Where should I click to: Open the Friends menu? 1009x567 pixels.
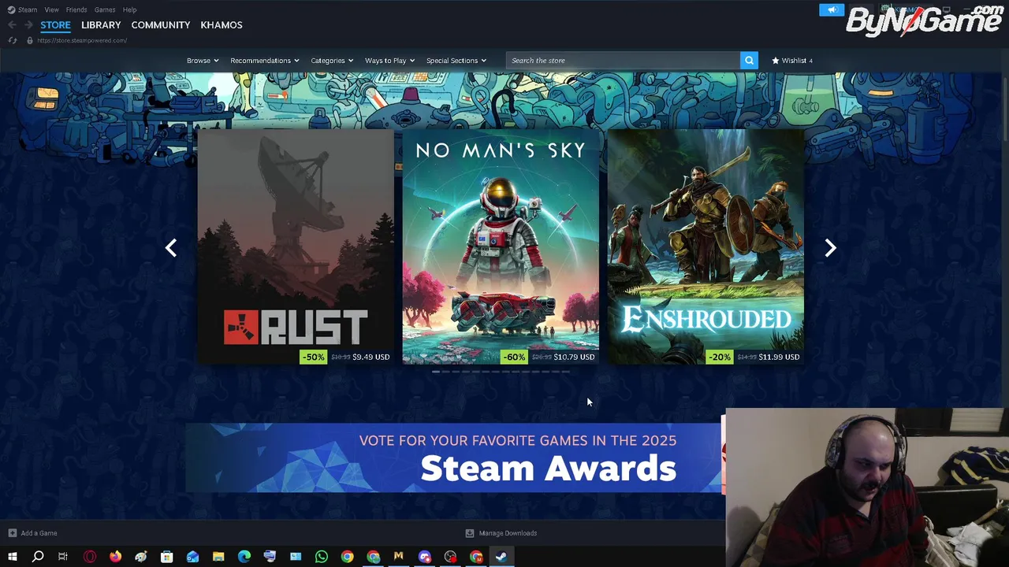coord(76,9)
